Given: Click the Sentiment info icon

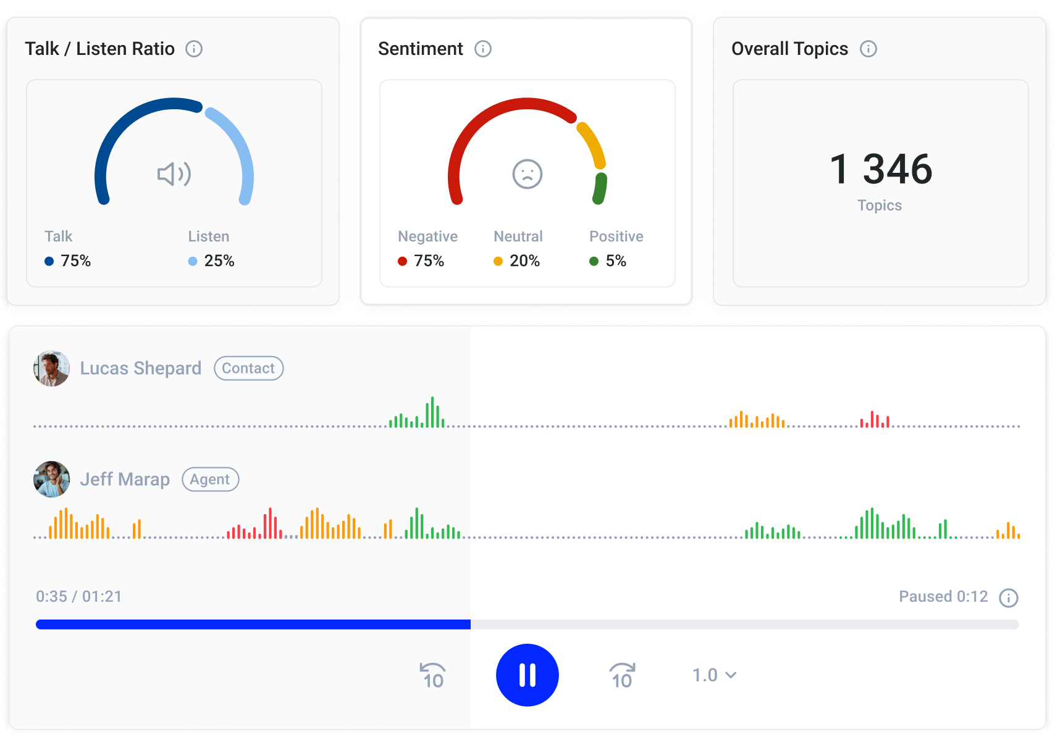Looking at the screenshot, I should pyautogui.click(x=483, y=49).
